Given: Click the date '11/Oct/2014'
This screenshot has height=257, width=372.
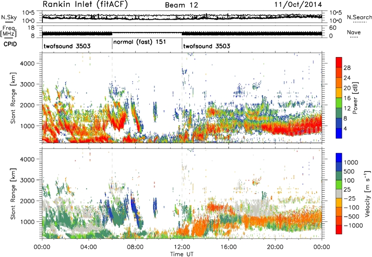Looking at the screenshot, I should point(298,5).
